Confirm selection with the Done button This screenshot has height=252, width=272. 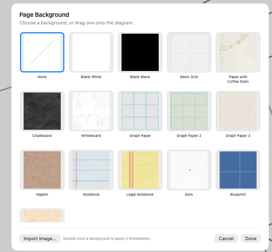(251, 238)
